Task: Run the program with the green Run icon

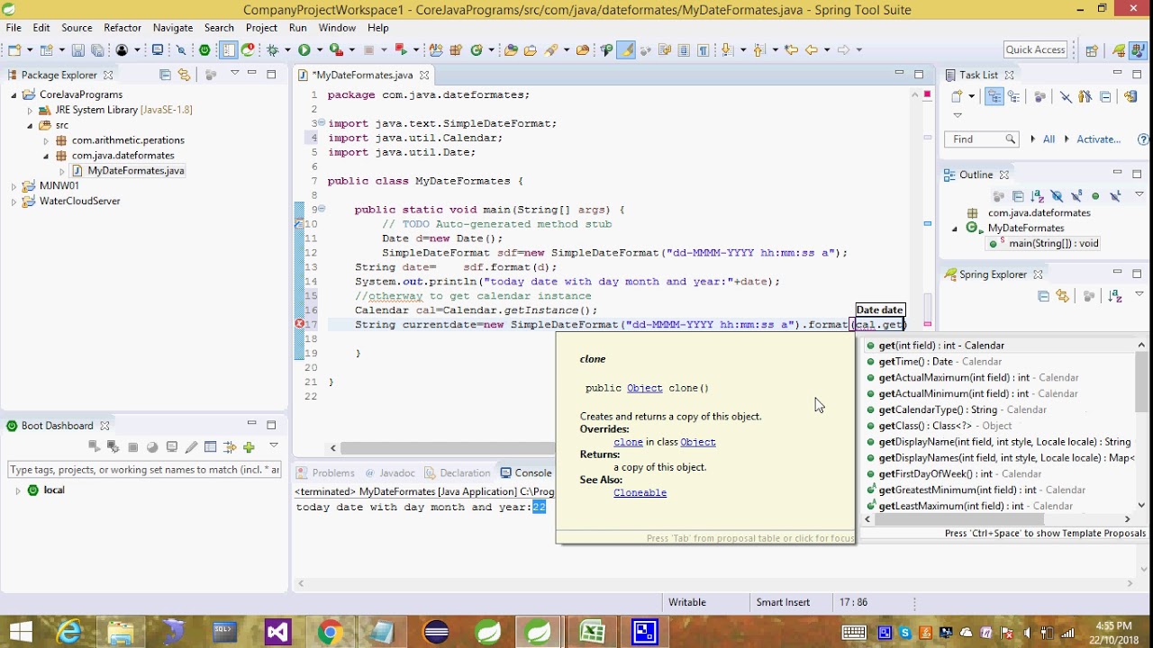Action: (x=304, y=50)
